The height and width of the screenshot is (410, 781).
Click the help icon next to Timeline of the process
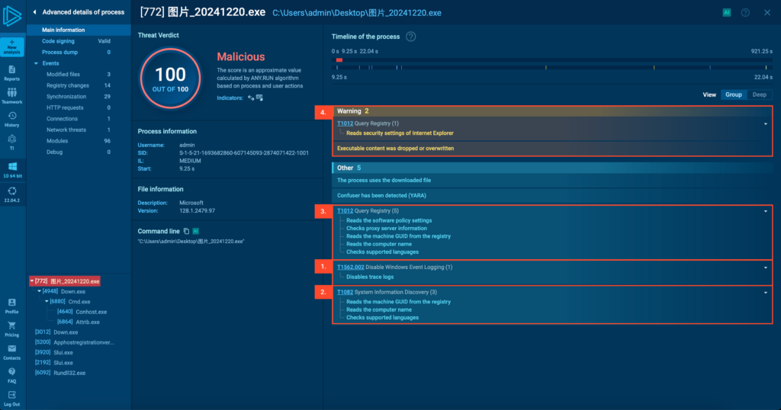(411, 37)
